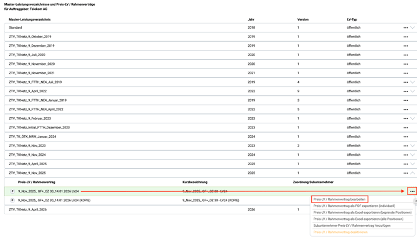Image resolution: width=417 pixels, height=238 pixels.
Task: Open three-dot menu for ZTV_TKNetz_9_FTTH_NE4_Juli_2019
Action: click(x=405, y=82)
